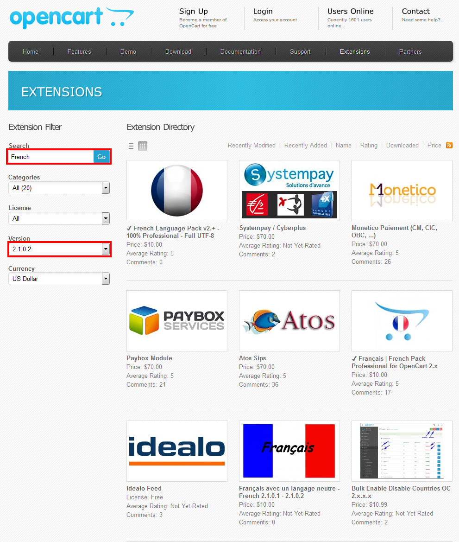This screenshot has height=542, width=459.
Task: Sort extensions by Downloaded
Action: (x=402, y=146)
